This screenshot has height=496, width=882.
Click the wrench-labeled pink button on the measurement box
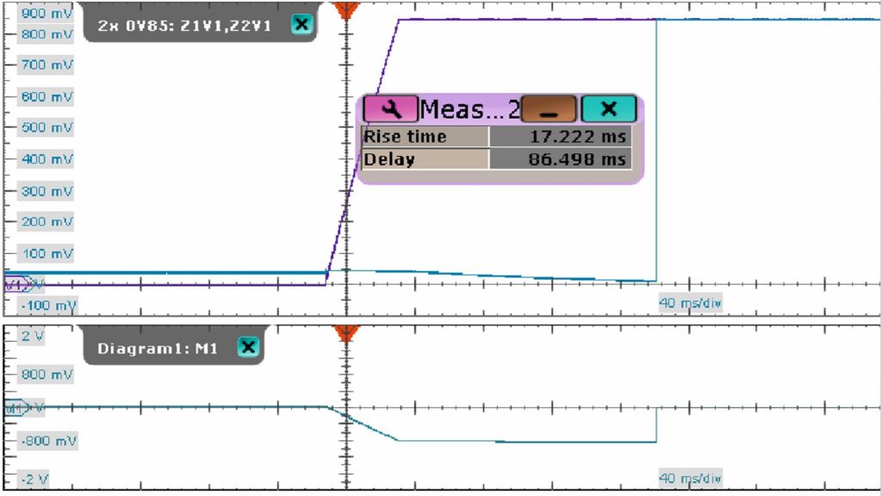(x=392, y=108)
